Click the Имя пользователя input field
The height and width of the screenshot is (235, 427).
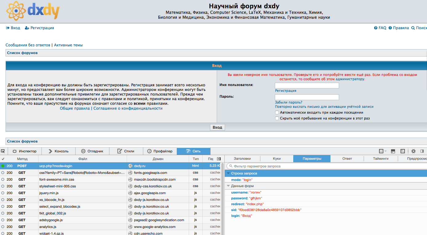tap(307, 85)
